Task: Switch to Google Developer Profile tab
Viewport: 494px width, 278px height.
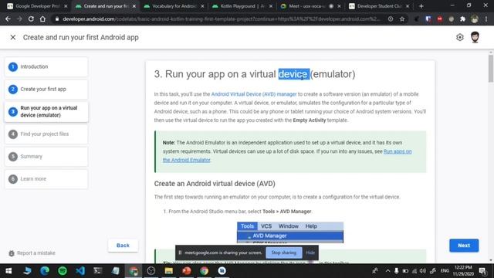Action: click(x=37, y=6)
